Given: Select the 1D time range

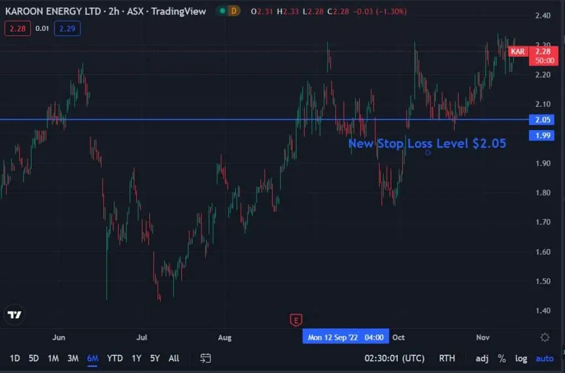Looking at the screenshot, I should [15, 358].
